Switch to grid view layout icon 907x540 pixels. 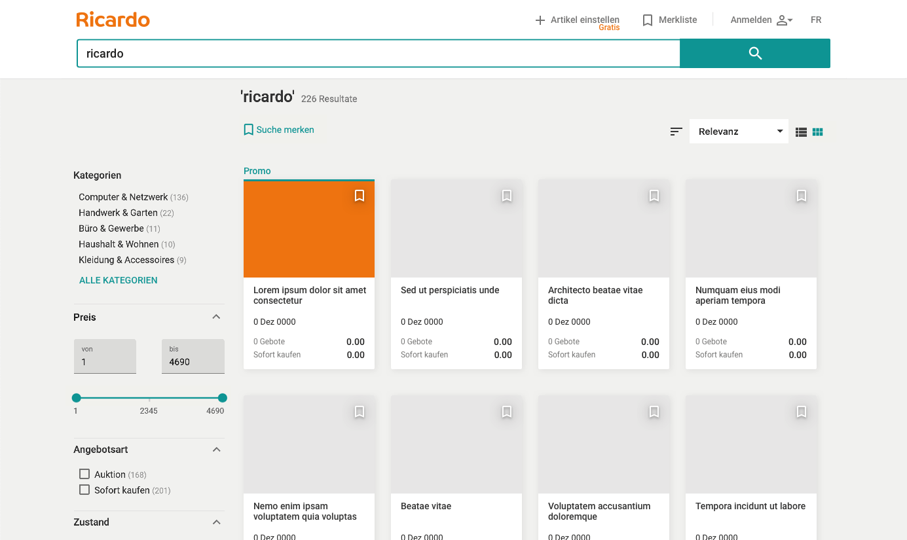point(817,132)
